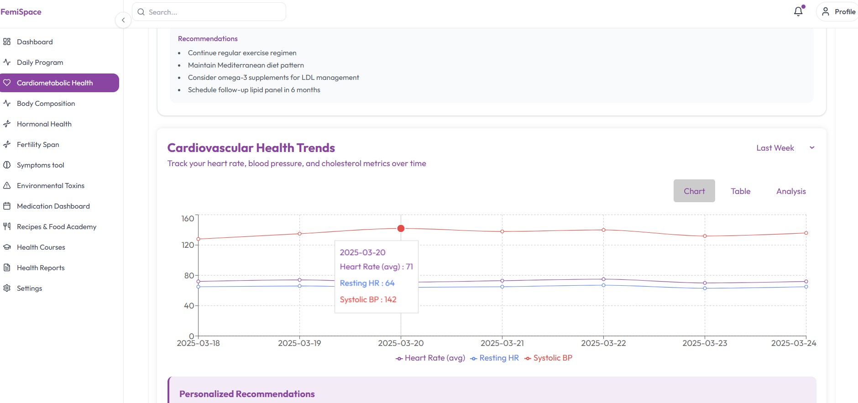Collapse the sidebar with the chevron button
Viewport: 858px width, 403px height.
click(123, 20)
